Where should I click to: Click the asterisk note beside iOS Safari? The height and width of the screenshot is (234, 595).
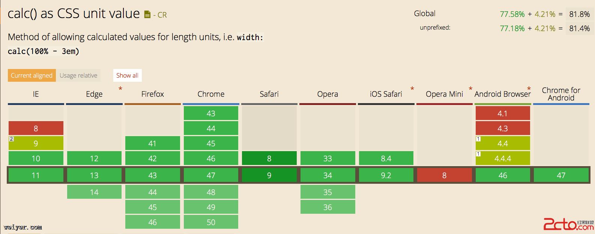pos(412,89)
